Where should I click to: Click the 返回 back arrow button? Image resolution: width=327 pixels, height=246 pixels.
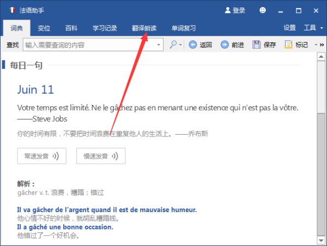[x=192, y=45]
